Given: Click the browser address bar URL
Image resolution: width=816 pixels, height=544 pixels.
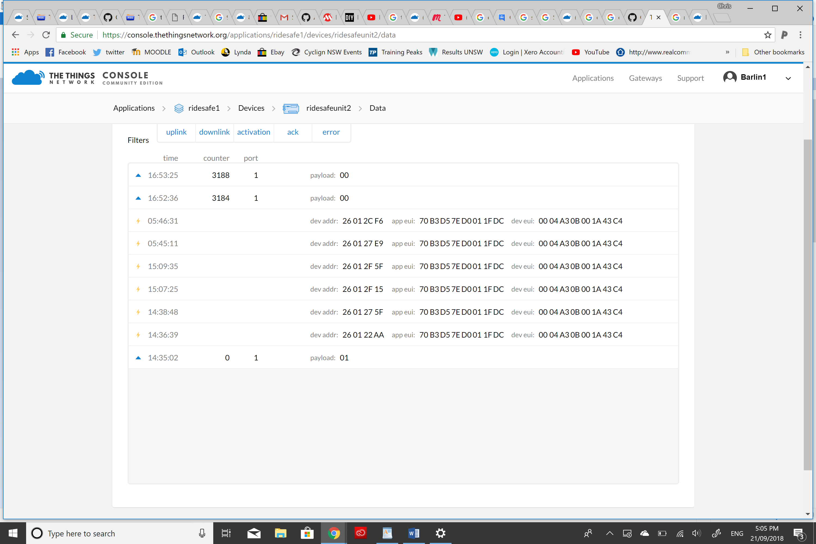Looking at the screenshot, I should click(249, 35).
